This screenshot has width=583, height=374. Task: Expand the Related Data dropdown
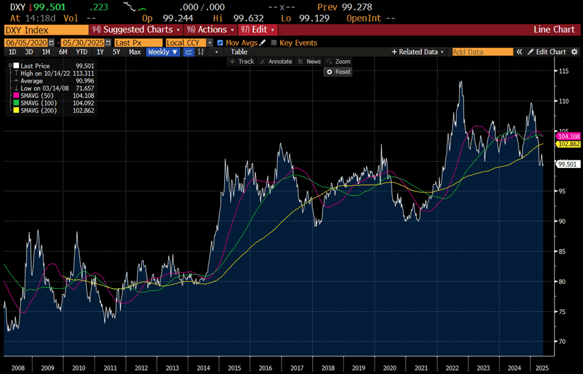click(418, 52)
